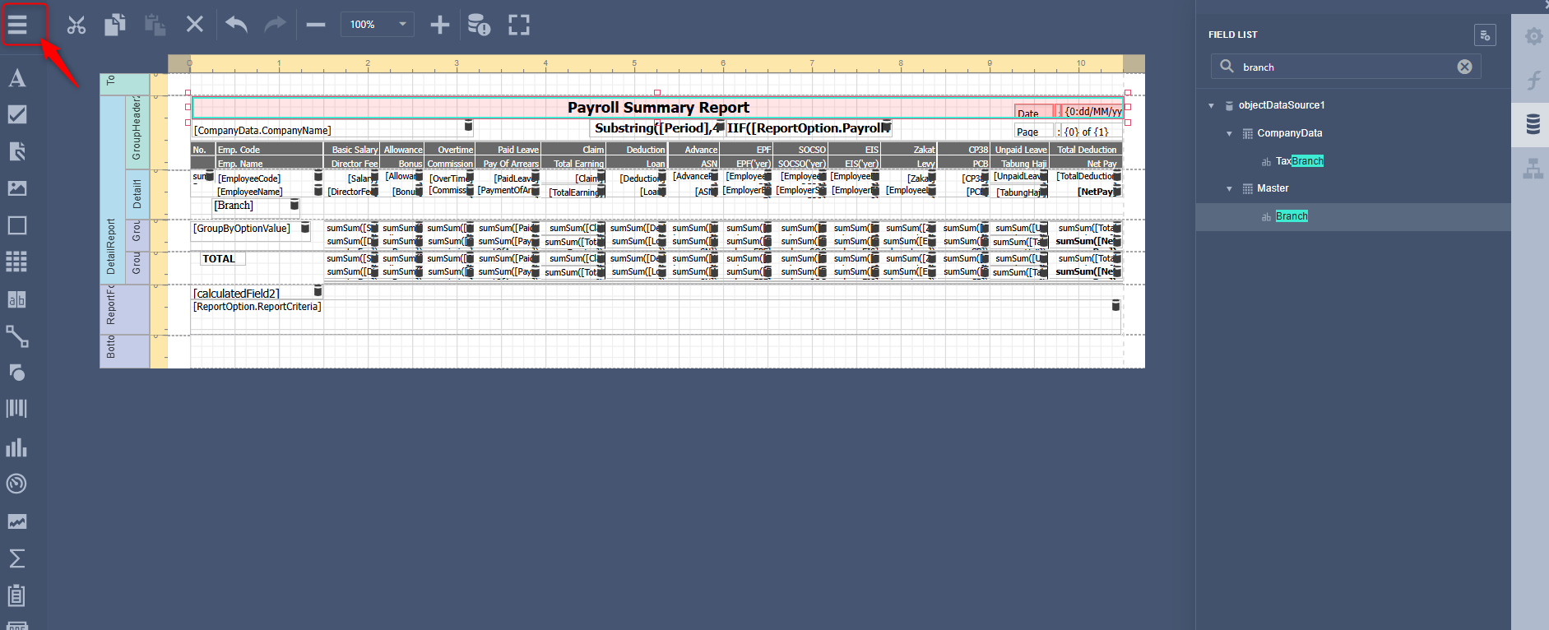Screen dimensions: 1549x630
Task: Click the Delete X icon in toolbar
Action: click(195, 25)
